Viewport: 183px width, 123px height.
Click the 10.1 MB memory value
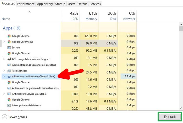click(92, 58)
